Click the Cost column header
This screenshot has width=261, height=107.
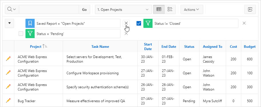pos(233,47)
